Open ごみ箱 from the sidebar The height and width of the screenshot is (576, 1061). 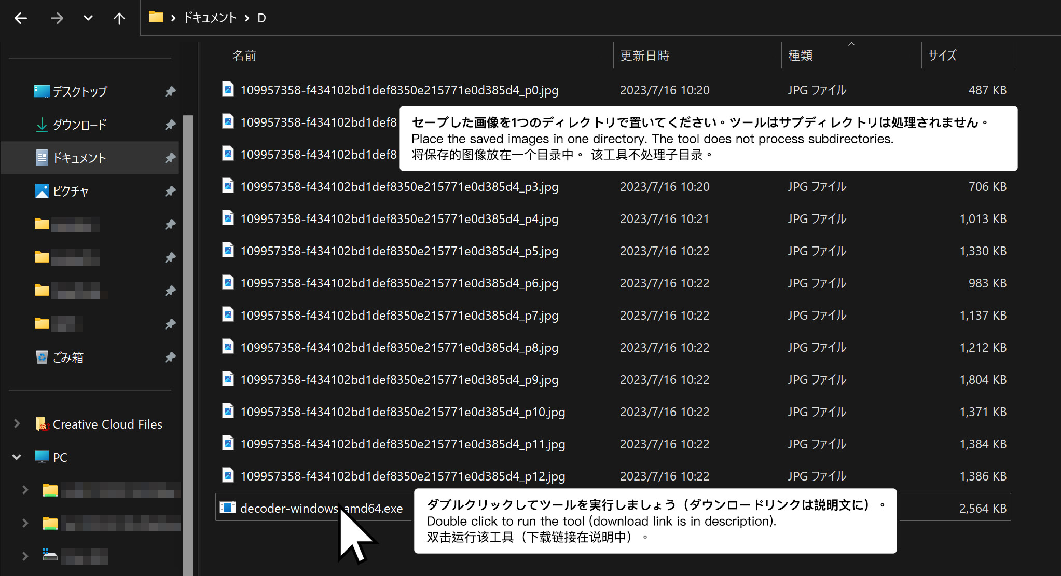(x=68, y=357)
